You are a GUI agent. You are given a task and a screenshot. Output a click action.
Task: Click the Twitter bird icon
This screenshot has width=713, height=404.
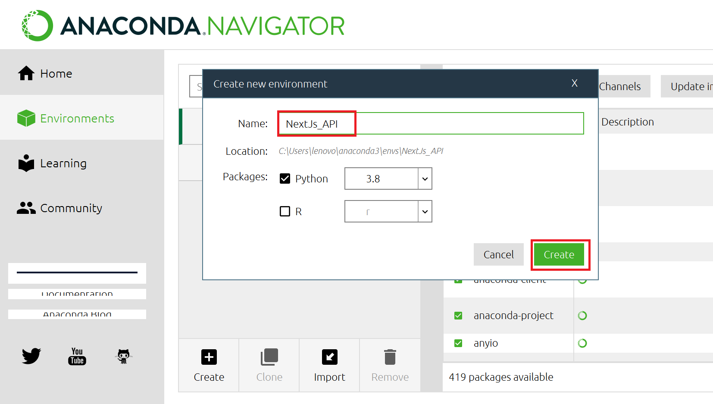click(31, 356)
